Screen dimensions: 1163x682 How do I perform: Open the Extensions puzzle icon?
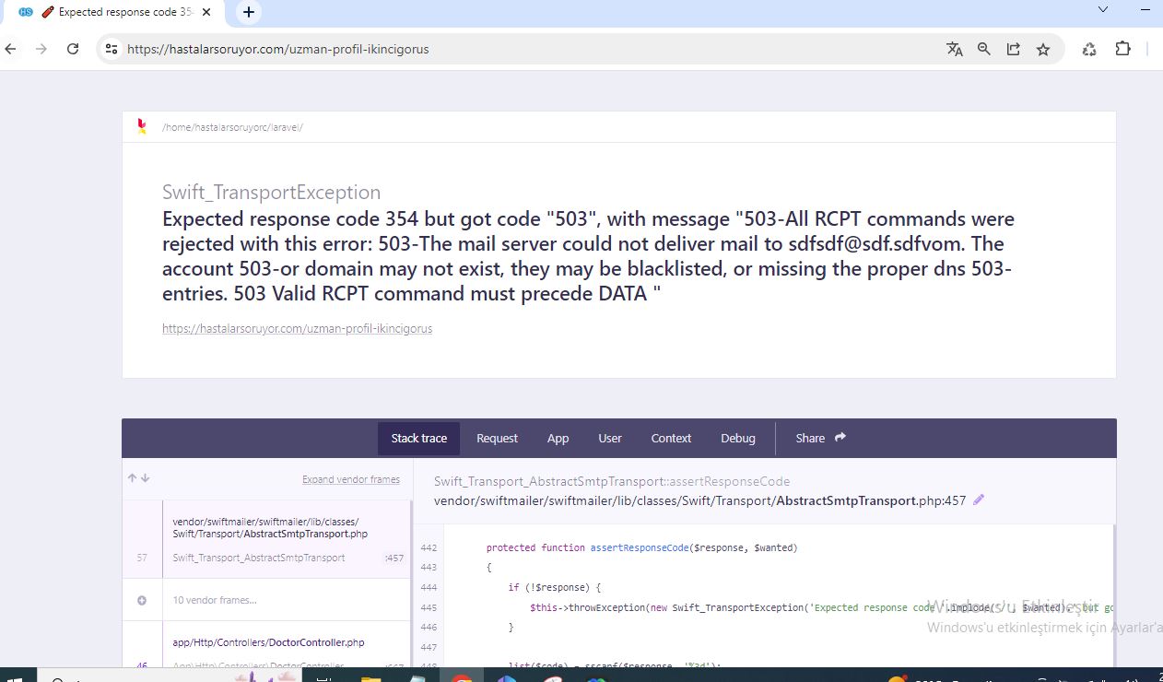tap(1122, 49)
